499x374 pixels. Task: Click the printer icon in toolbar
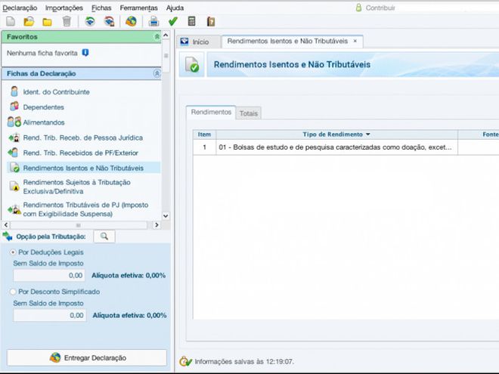[153, 21]
